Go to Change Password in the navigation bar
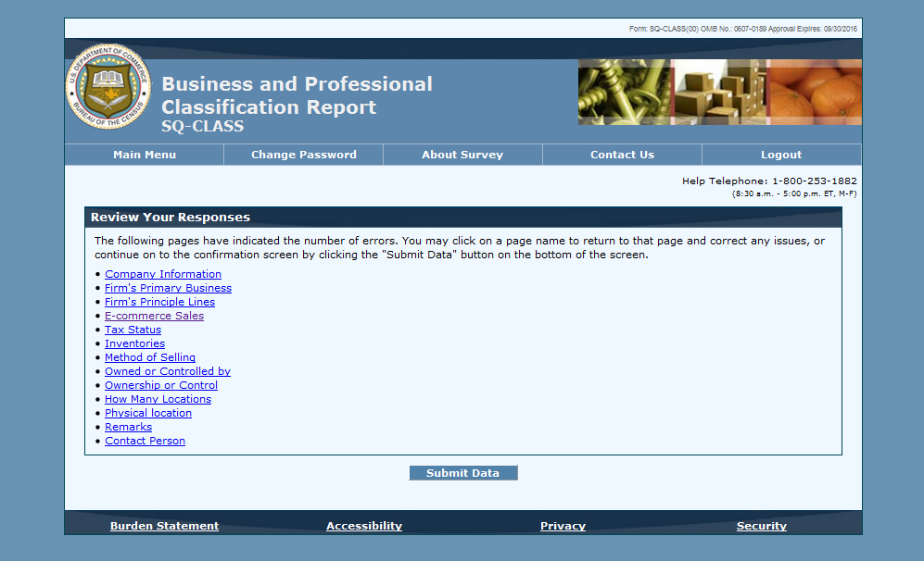The image size is (924, 561). 303,155
